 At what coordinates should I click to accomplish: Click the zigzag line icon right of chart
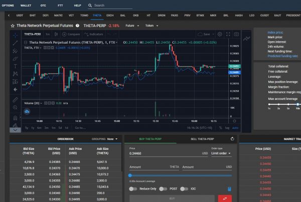tap(246, 39)
